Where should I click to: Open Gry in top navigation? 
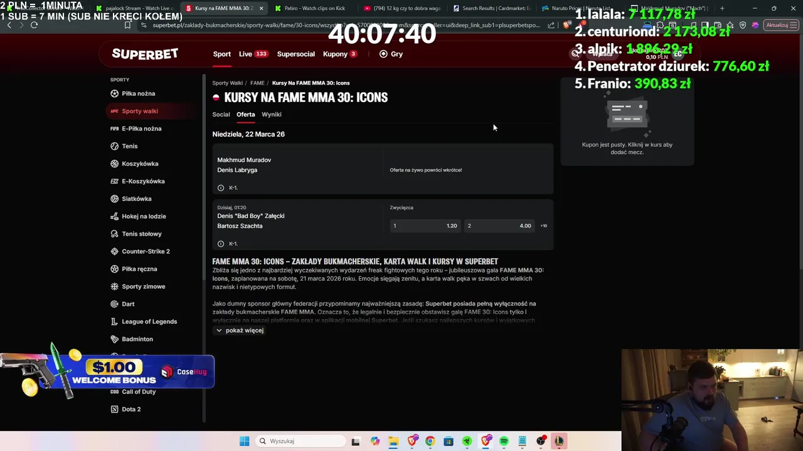tap(391, 54)
